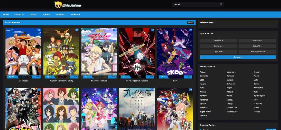Viewport: 281px width, 130px height.
Task: Click the Ep 12 badge on Kai Byoui Ramune
Action: [x=88, y=77]
